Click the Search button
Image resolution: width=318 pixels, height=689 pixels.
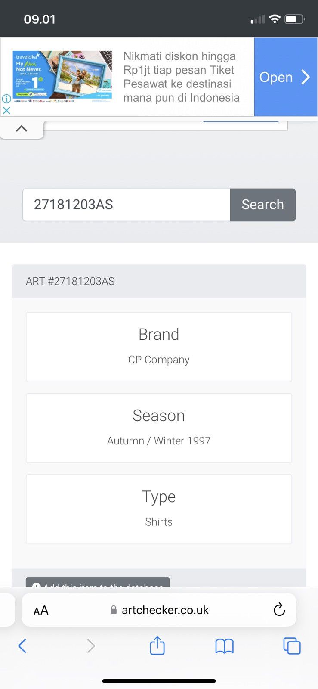pos(263,205)
